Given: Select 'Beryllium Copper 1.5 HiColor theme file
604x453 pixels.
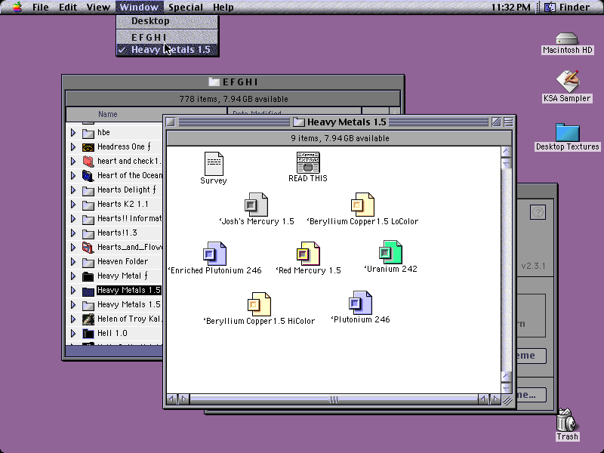Looking at the screenshot, I should (x=259, y=304).
